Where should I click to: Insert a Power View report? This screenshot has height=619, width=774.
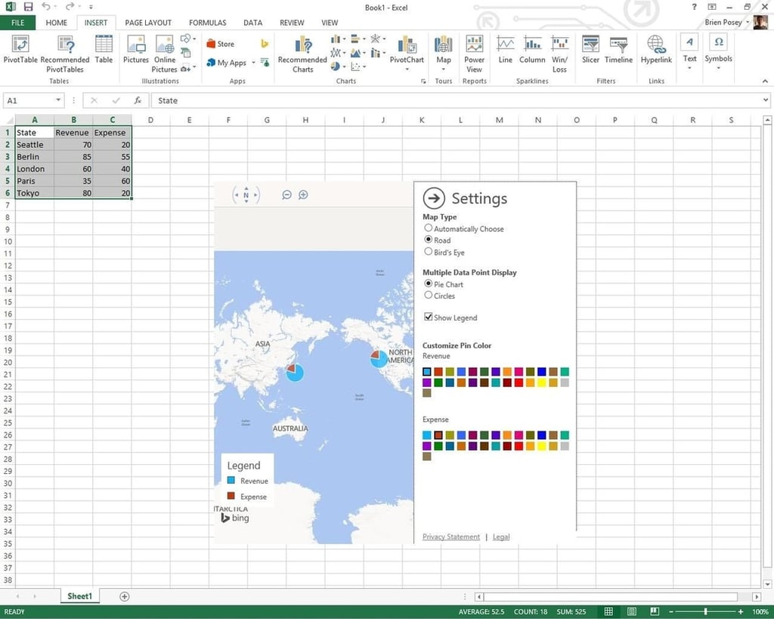[475, 54]
